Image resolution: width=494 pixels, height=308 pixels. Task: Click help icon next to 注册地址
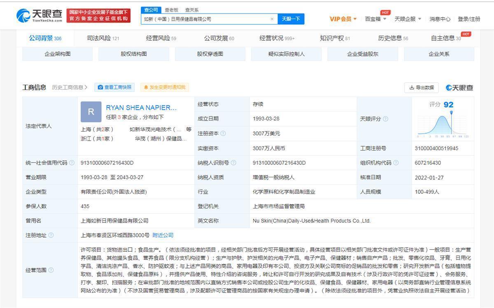click(x=51, y=235)
